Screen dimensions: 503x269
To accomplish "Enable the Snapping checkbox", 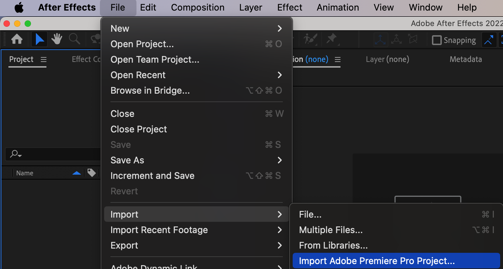I will 437,40.
